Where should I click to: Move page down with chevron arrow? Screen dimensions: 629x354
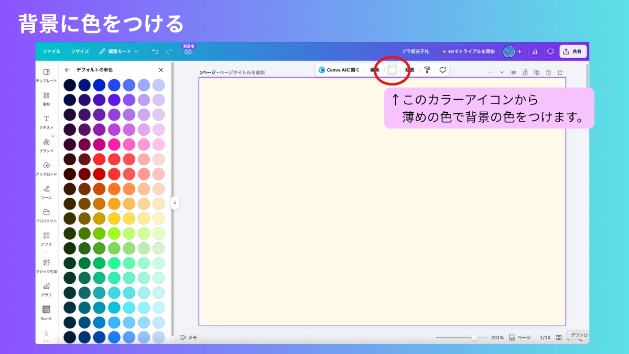[x=502, y=72]
